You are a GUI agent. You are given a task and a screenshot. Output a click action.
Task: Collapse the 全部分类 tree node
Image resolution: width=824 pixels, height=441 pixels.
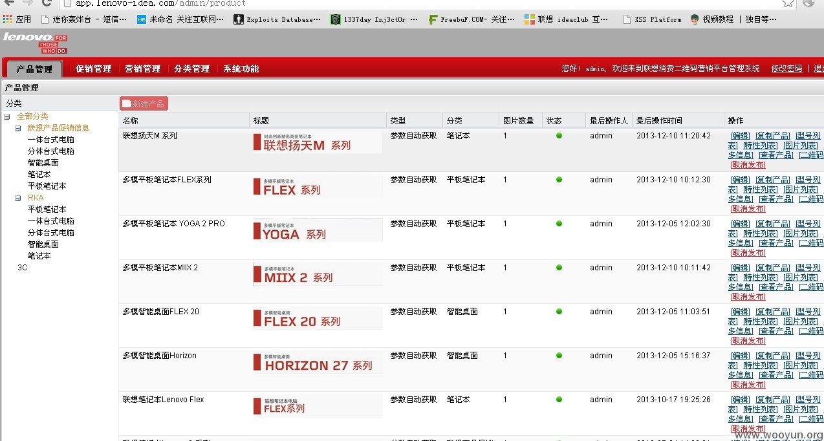[x=7, y=116]
